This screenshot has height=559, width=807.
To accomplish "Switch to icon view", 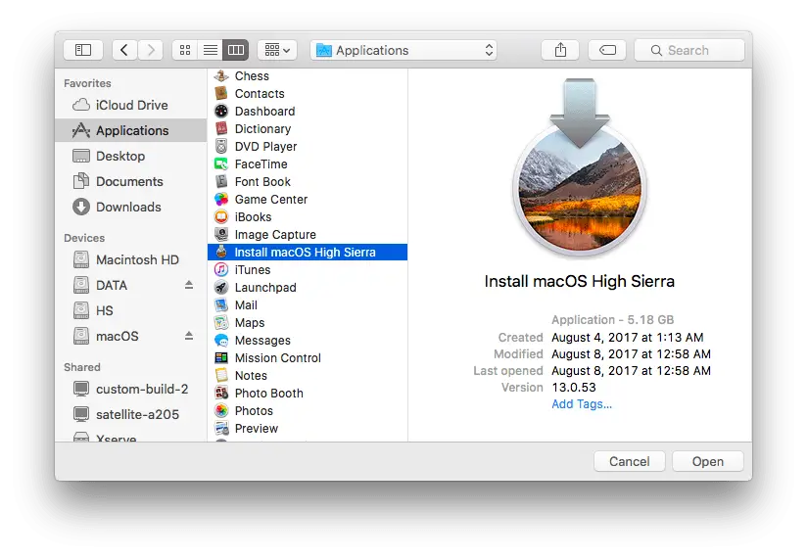I will (x=185, y=50).
